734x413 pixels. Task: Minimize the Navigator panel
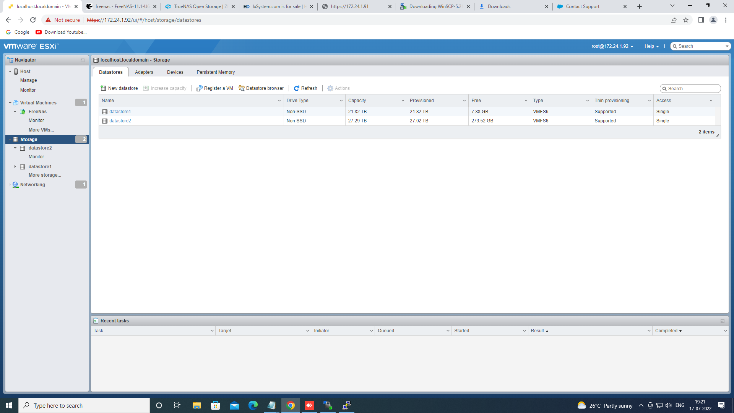click(83, 60)
